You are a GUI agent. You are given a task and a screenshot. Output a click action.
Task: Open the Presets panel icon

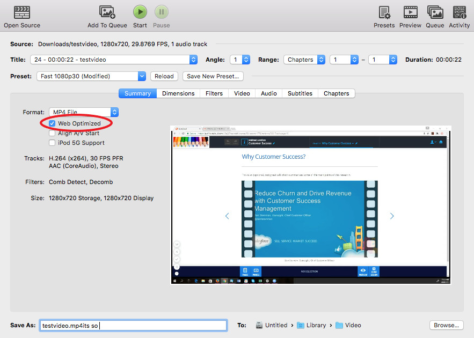(x=384, y=12)
